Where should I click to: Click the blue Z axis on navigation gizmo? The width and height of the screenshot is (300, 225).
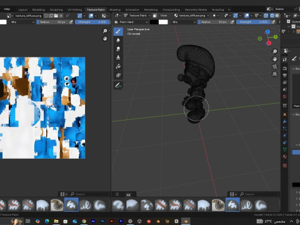click(x=267, y=32)
